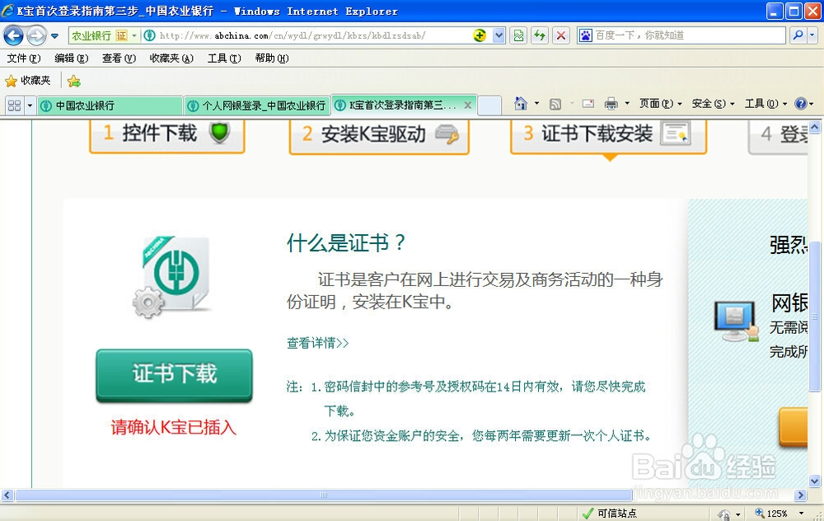Click the blue Help question mark icon
The width and height of the screenshot is (824, 521).
pos(801,104)
